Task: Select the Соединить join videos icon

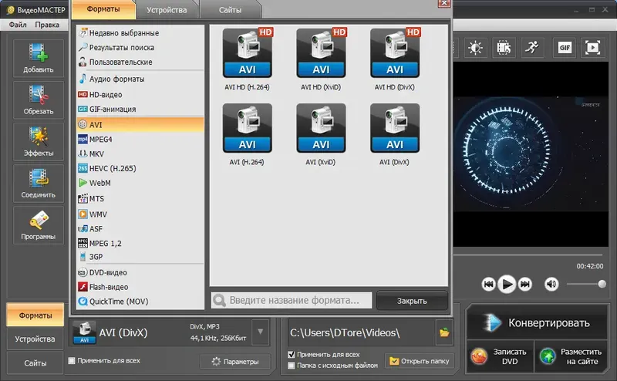Action: point(38,183)
